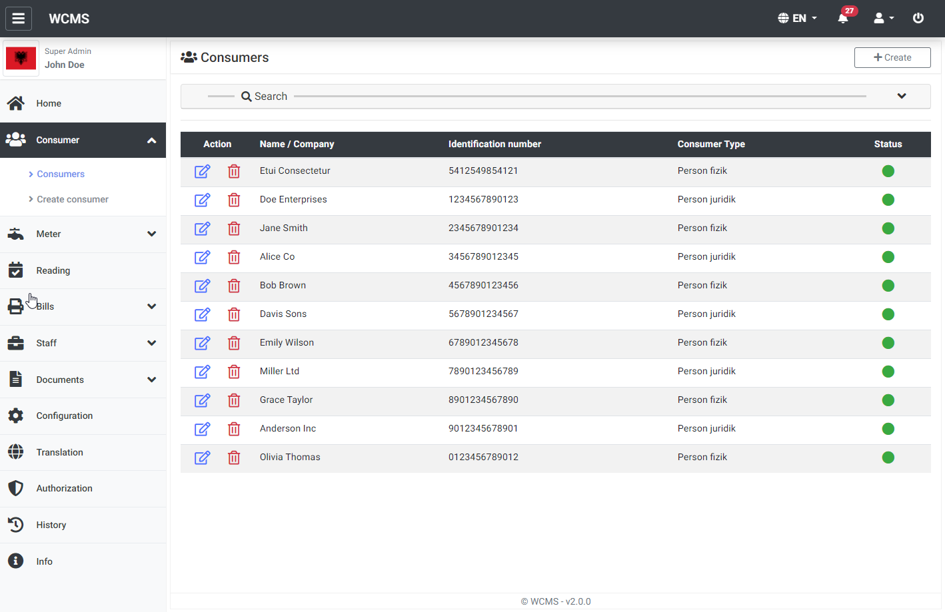Edit the Alice Co consumer
This screenshot has width=945, height=612.
click(x=203, y=257)
